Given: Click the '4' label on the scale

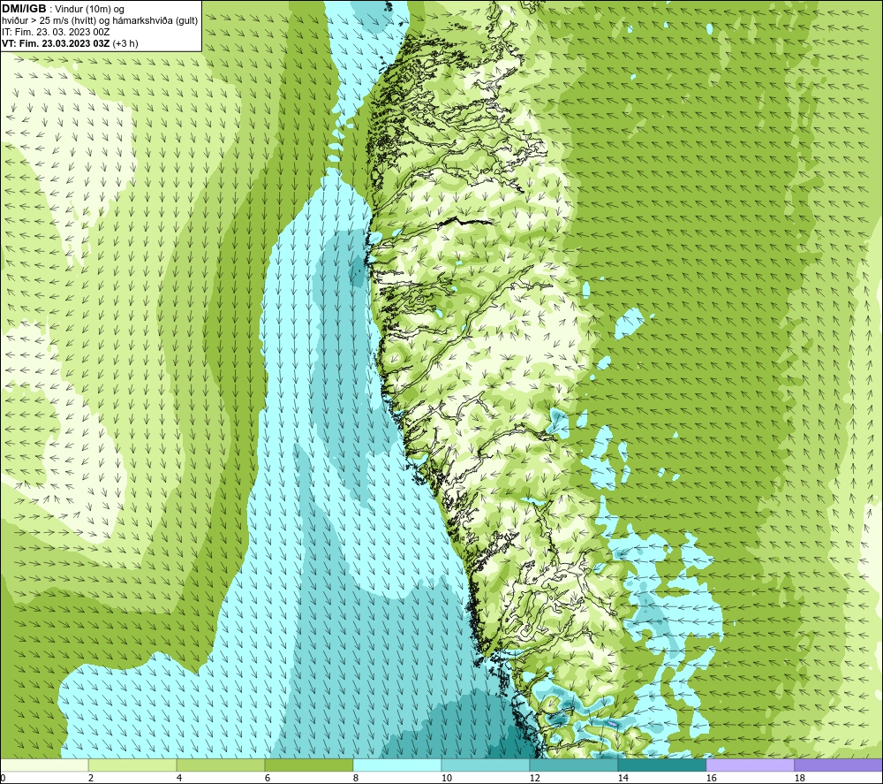Looking at the screenshot, I should pos(179,778).
